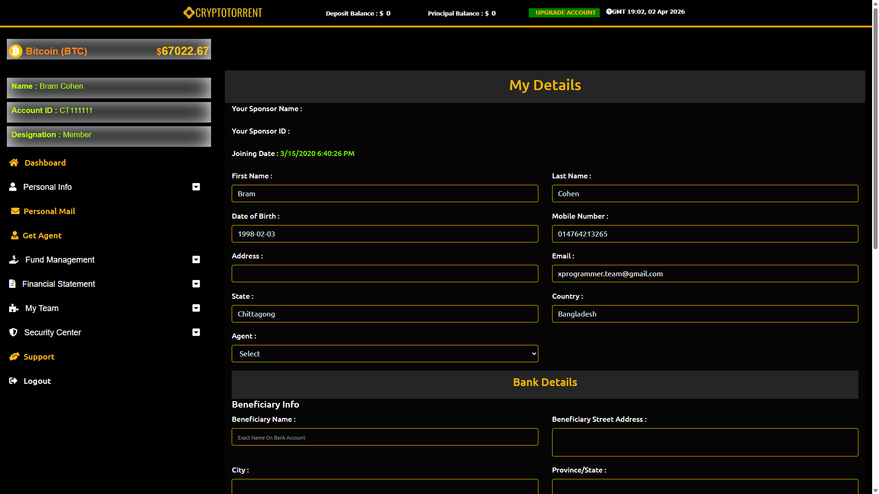Click the CryptoTorrent logo
879x494 pixels.
(x=223, y=13)
